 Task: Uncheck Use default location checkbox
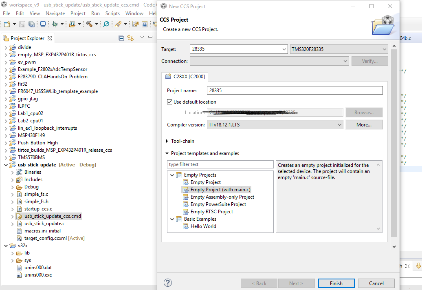(x=169, y=102)
